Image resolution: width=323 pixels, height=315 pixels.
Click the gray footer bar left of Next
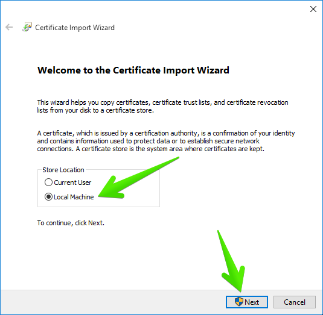[113, 302]
